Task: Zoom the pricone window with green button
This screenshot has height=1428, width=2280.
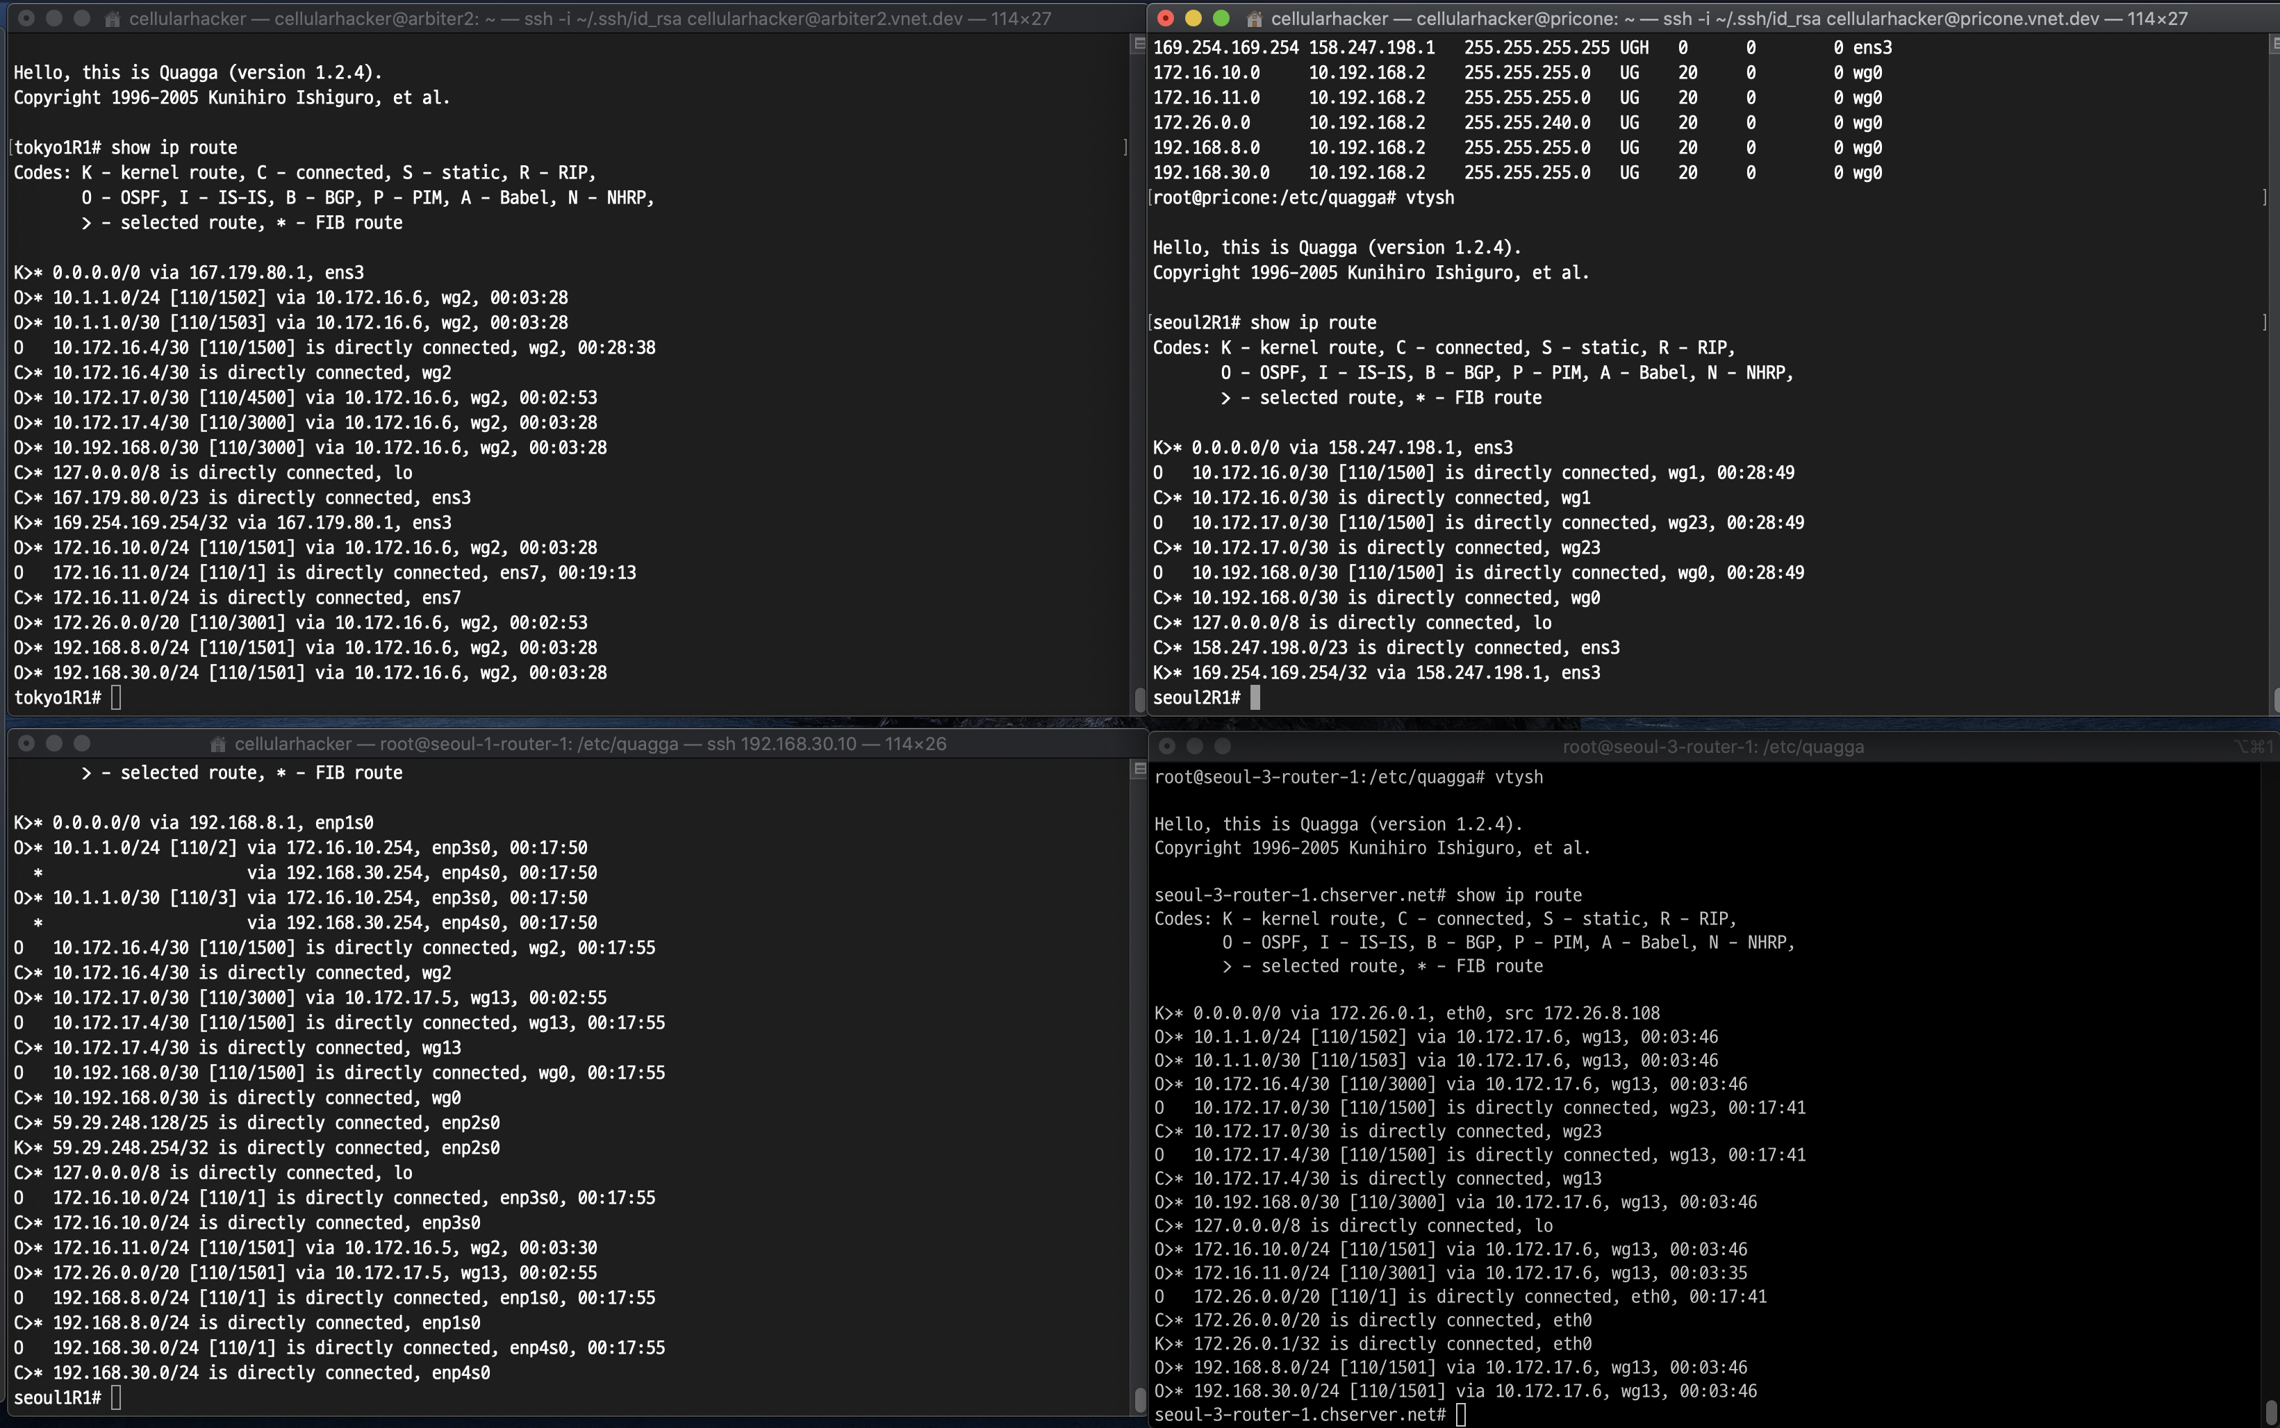Action: [x=1221, y=18]
